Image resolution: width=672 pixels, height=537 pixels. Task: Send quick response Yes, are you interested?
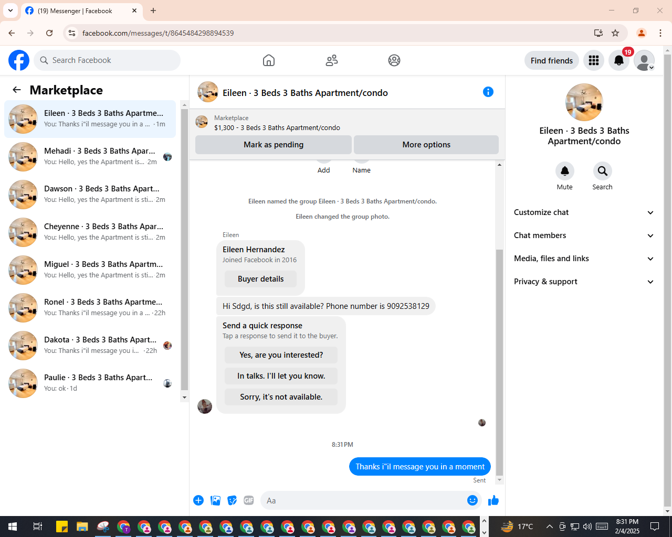click(x=281, y=355)
